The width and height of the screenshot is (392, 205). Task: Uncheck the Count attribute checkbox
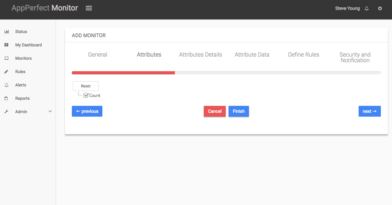click(x=86, y=95)
